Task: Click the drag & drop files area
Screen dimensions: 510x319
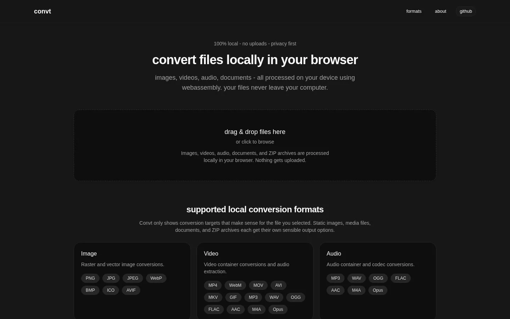Action: click(x=255, y=145)
